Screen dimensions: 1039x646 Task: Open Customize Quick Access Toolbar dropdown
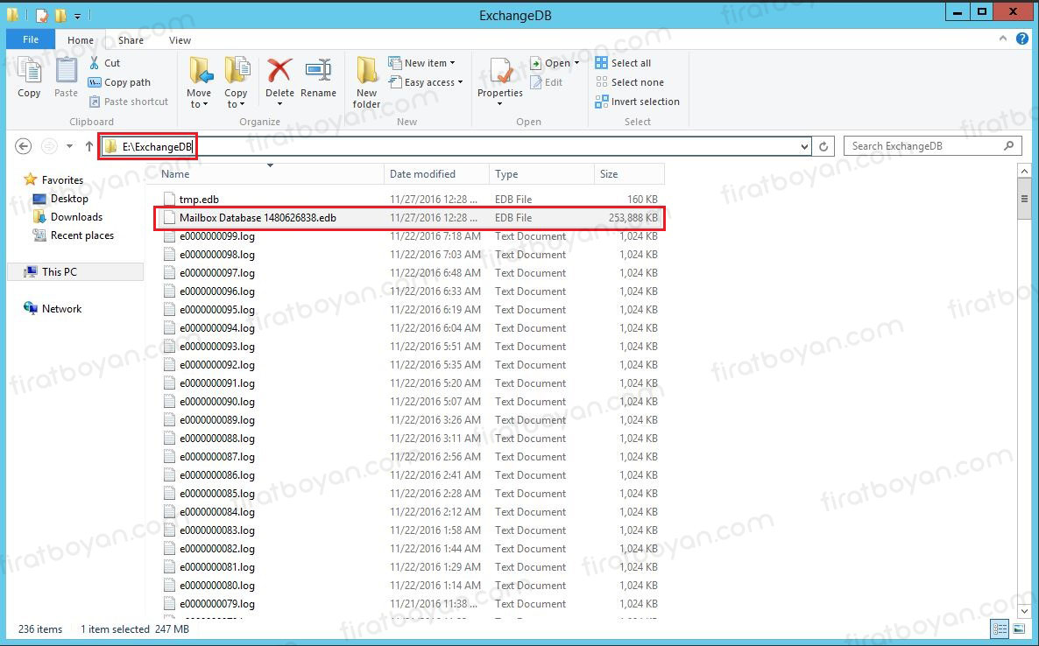[77, 15]
